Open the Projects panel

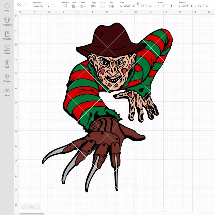[7, 36]
